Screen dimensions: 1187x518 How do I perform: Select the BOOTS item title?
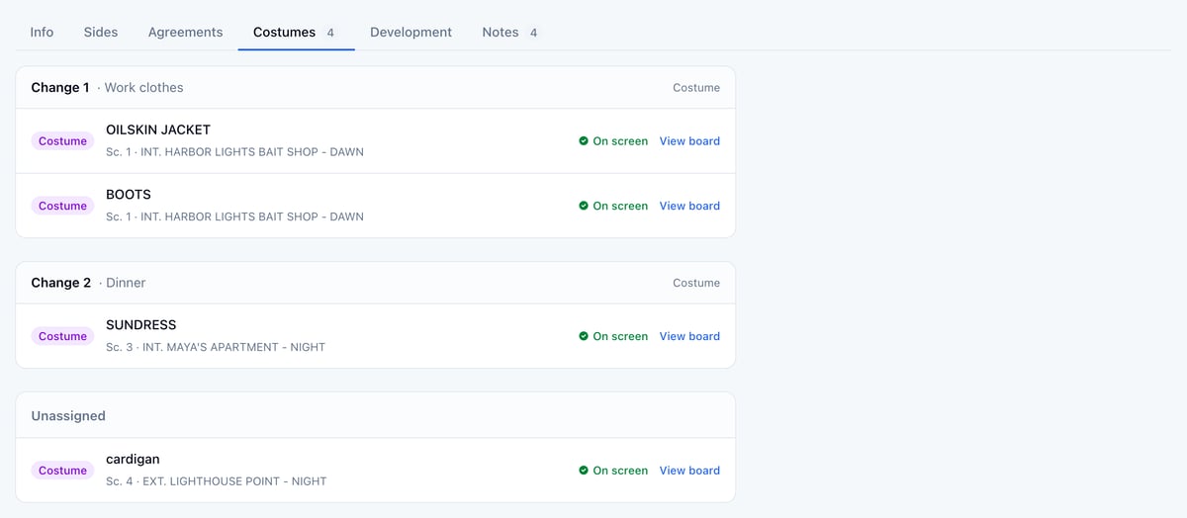129,195
